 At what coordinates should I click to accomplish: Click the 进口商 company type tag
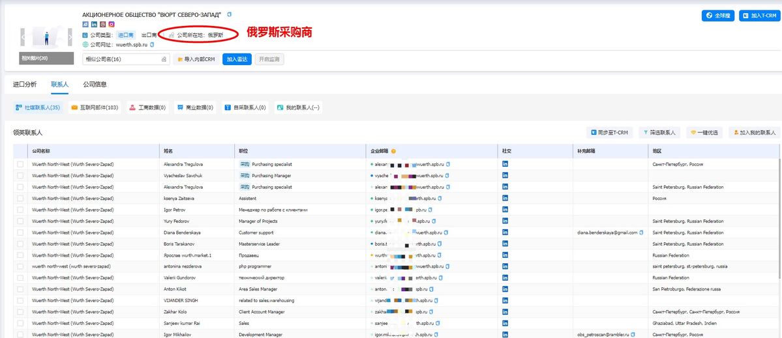coord(126,35)
